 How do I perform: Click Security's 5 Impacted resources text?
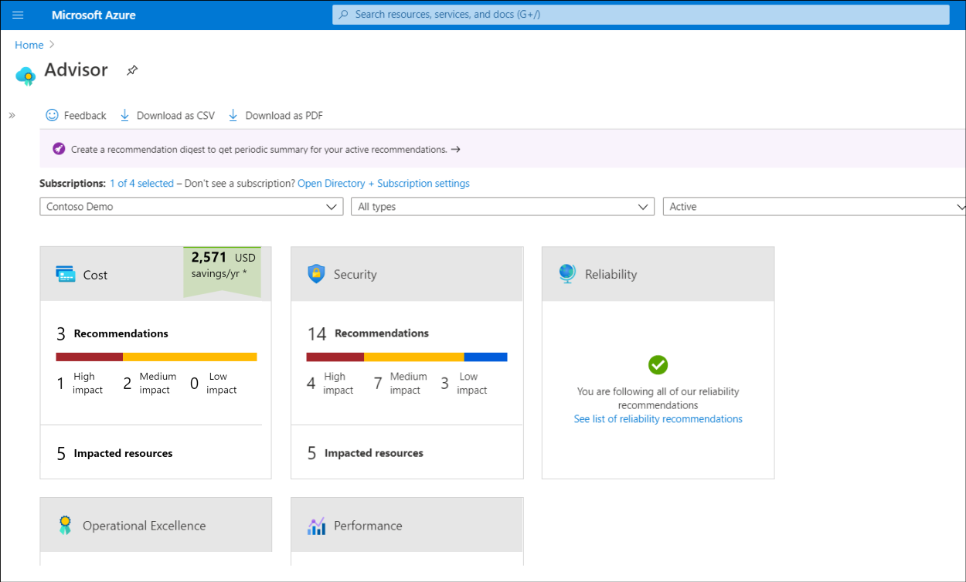point(365,453)
